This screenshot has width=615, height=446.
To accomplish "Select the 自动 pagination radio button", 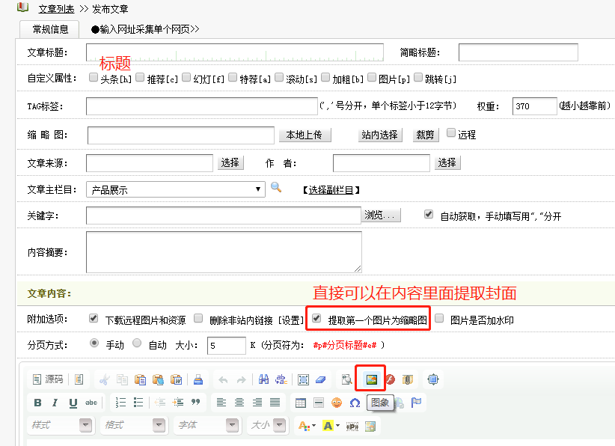I will coord(137,343).
